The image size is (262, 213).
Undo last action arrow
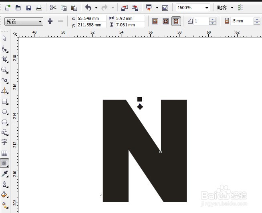coord(89,8)
